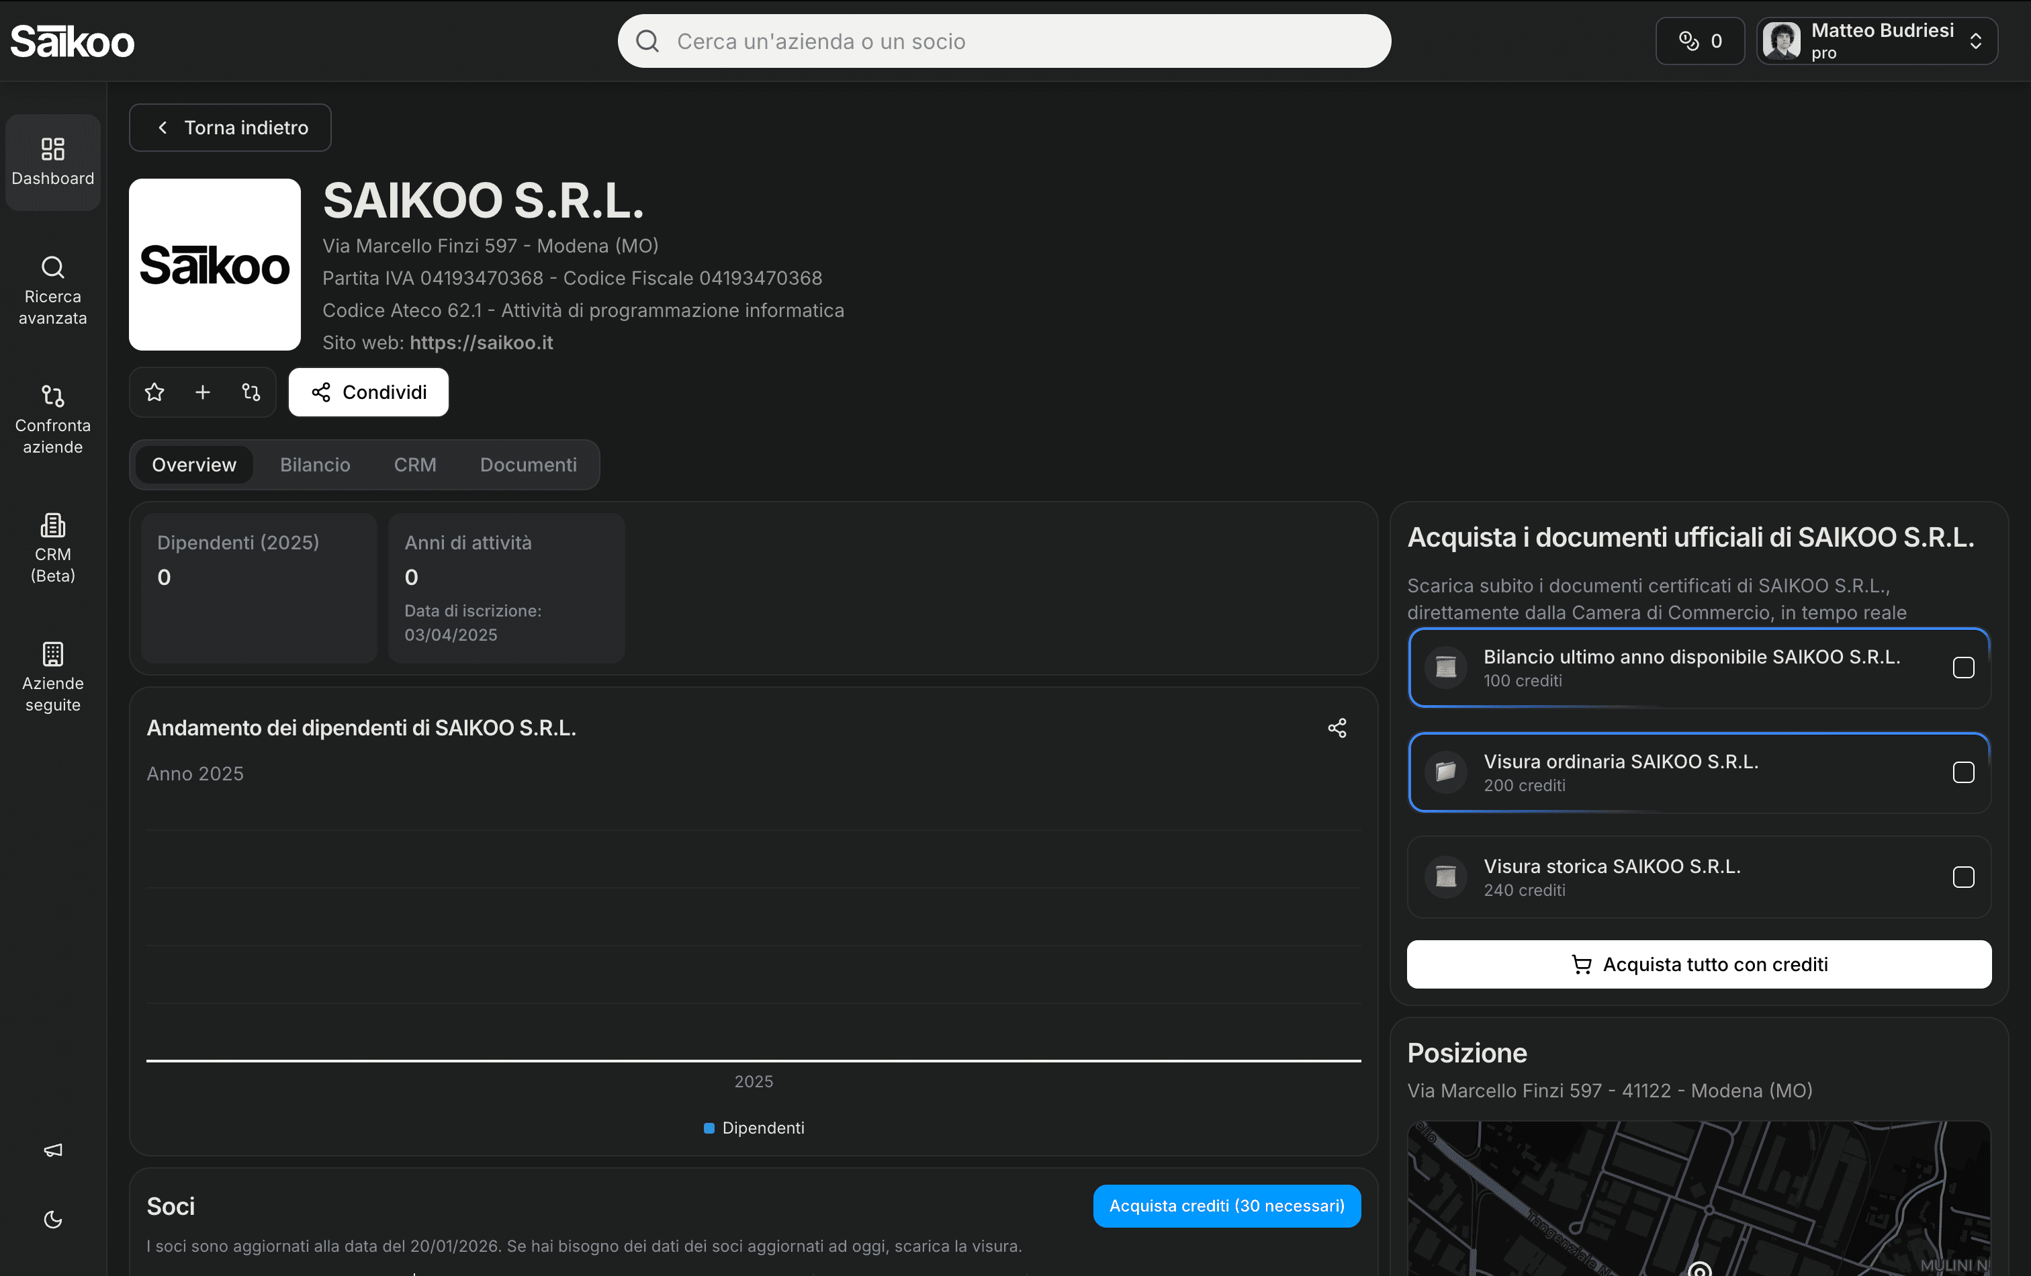Open Ricerca avanzata in the sidebar
Image resolution: width=2031 pixels, height=1276 pixels.
pyautogui.click(x=53, y=291)
